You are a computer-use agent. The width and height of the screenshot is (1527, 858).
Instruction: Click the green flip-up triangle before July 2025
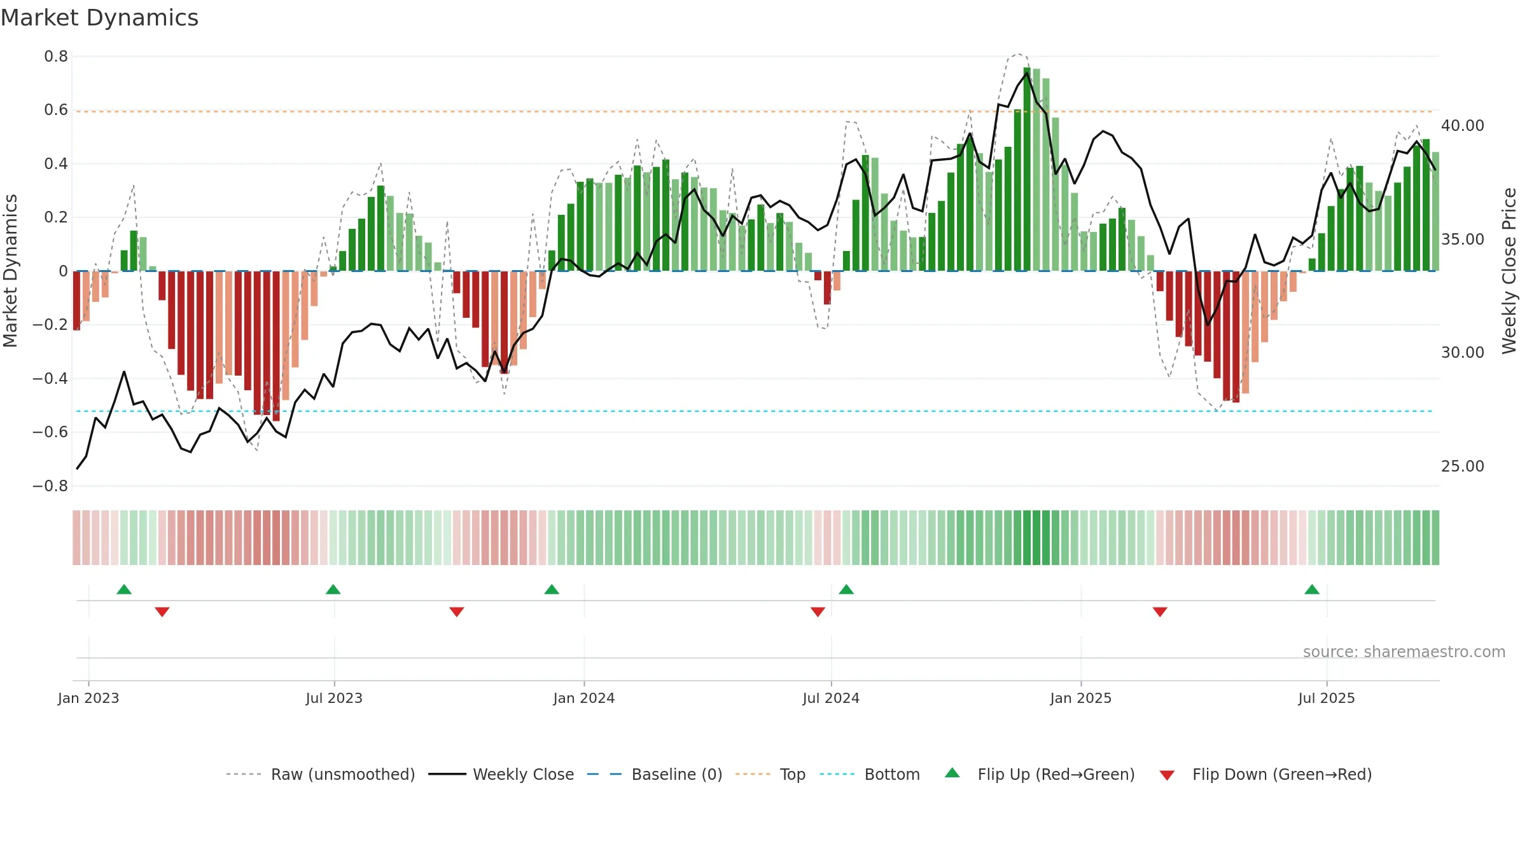click(x=1312, y=589)
